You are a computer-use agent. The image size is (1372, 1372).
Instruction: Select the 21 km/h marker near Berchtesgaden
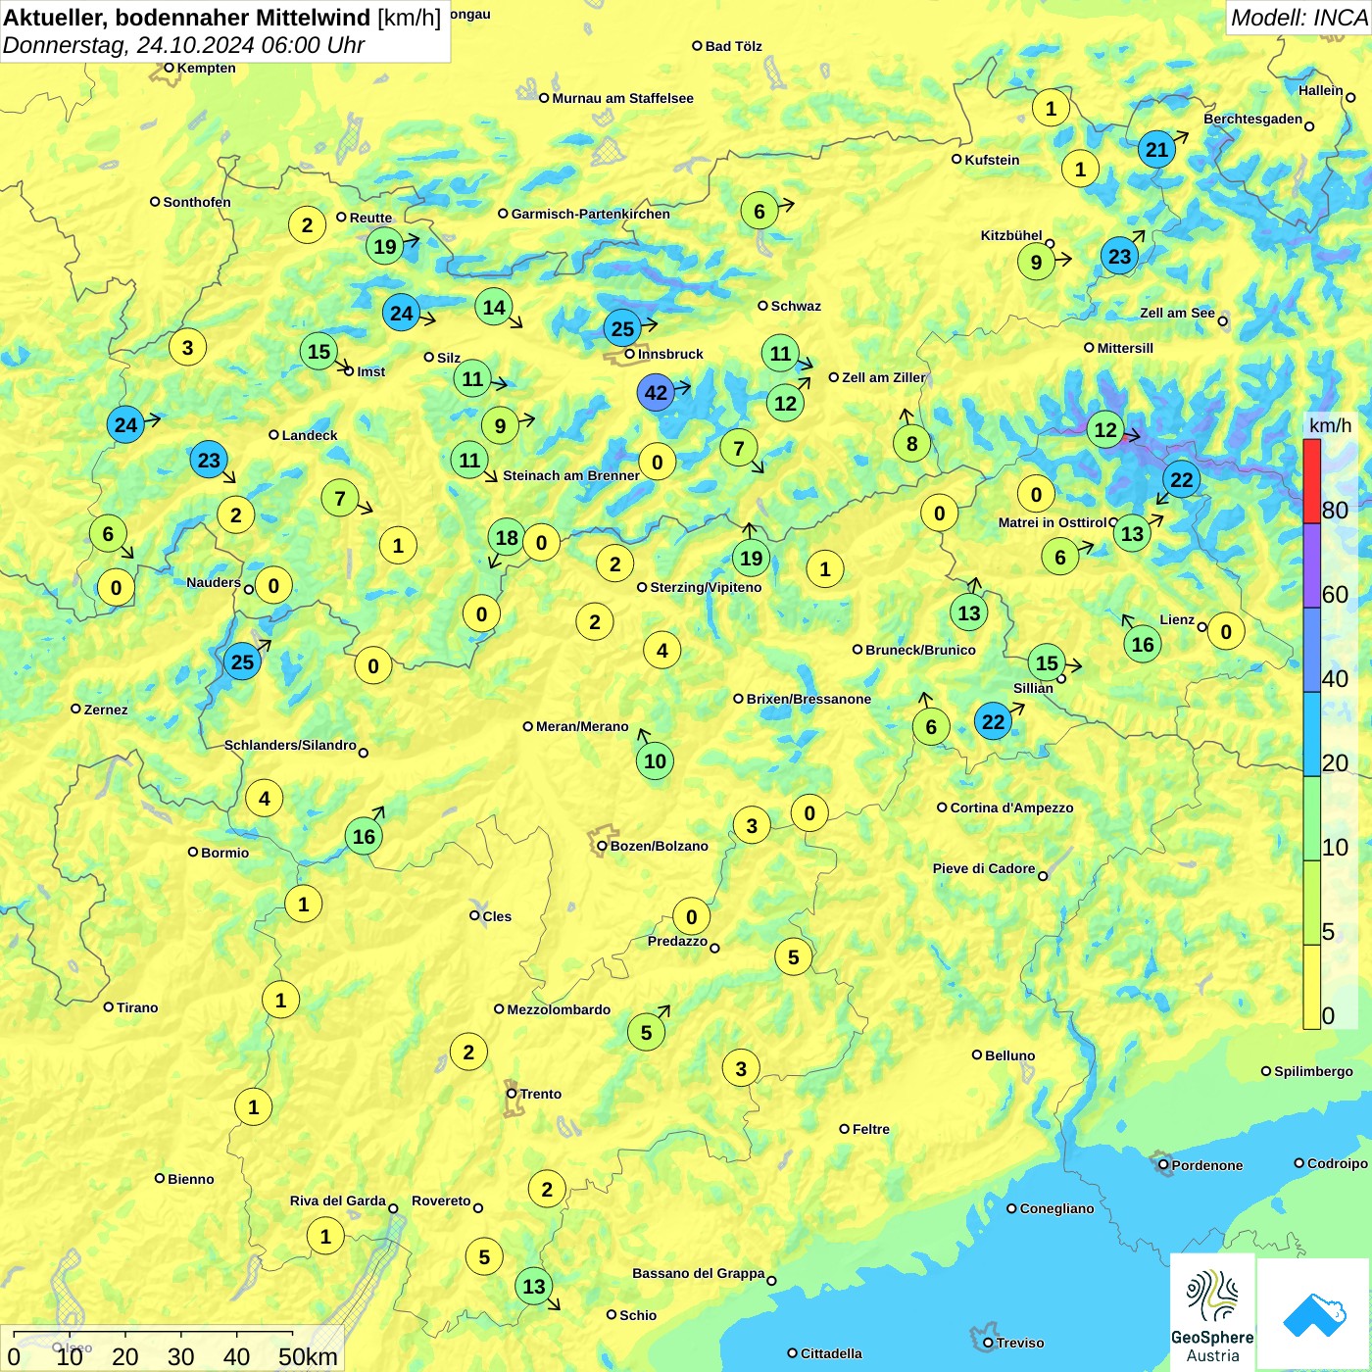click(x=1157, y=149)
